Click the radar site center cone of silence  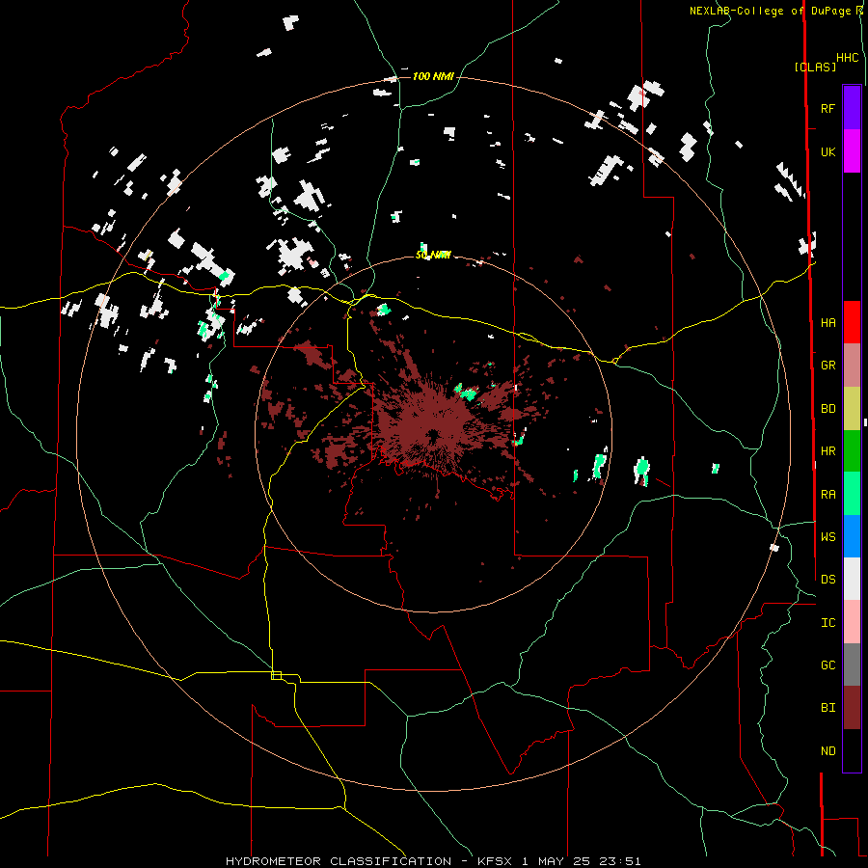432,435
